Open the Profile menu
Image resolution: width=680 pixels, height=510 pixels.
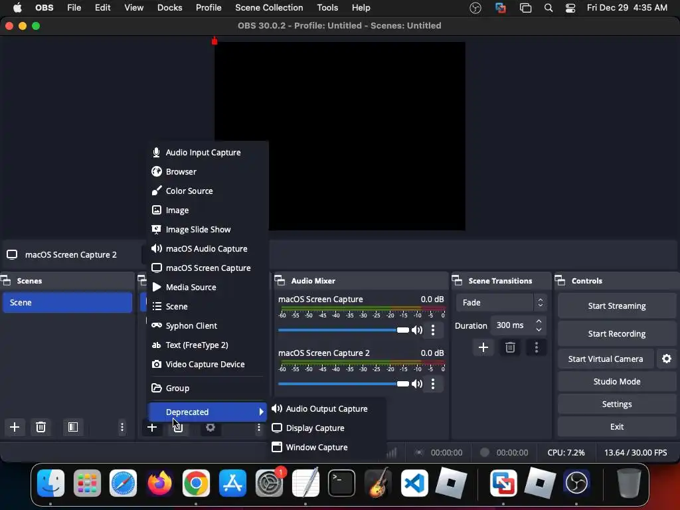coord(209,7)
